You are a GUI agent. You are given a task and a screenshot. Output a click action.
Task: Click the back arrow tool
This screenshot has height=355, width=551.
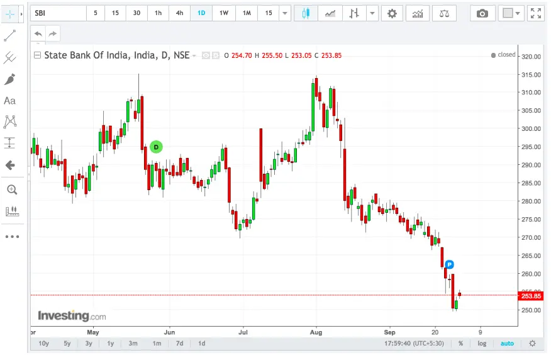pos(10,165)
